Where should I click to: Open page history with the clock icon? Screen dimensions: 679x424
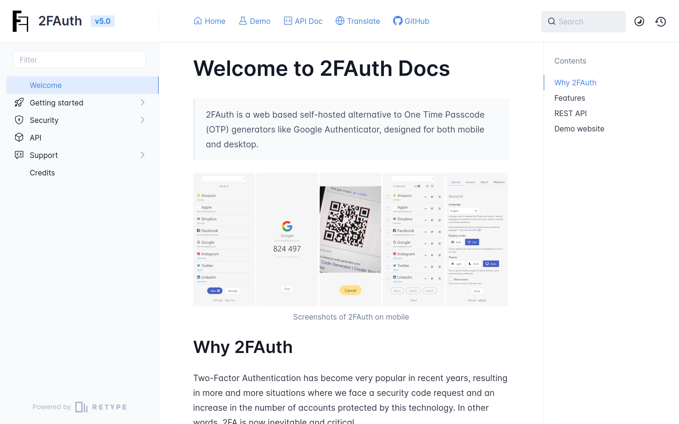660,21
